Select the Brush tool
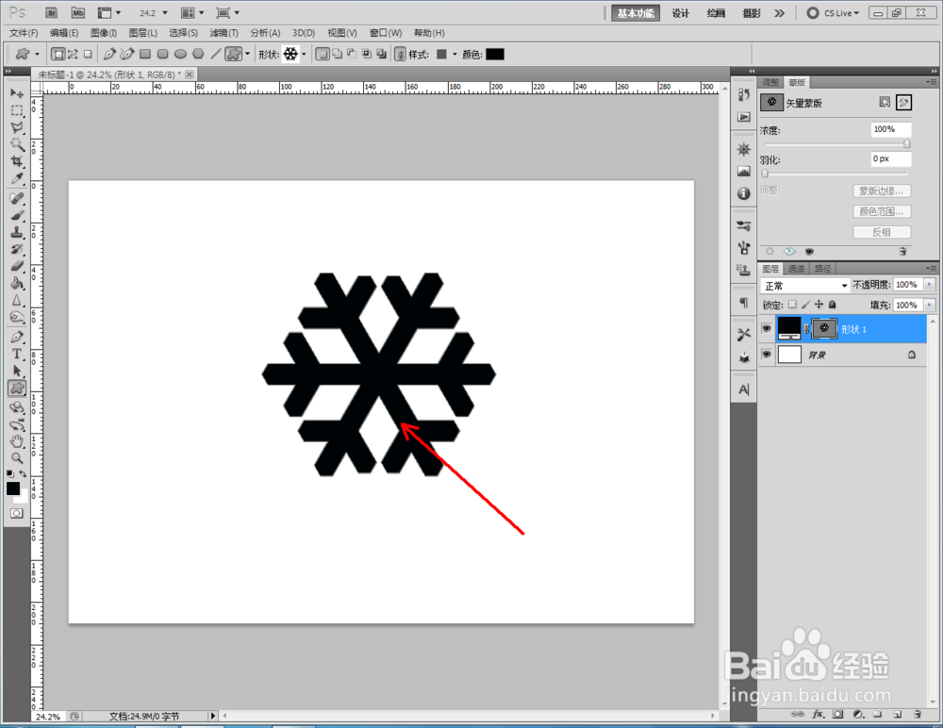Image resolution: width=943 pixels, height=728 pixels. tap(17, 215)
